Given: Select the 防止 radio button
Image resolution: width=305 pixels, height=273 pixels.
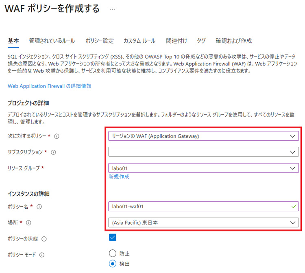Looking at the screenshot, I should (x=113, y=253).
